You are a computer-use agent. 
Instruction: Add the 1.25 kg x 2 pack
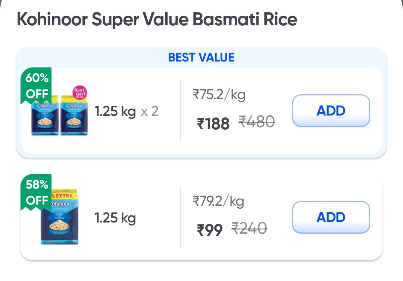[x=331, y=111]
